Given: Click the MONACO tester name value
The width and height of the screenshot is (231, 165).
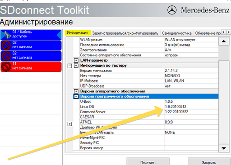Looking at the screenshot, I should coord(172,76).
